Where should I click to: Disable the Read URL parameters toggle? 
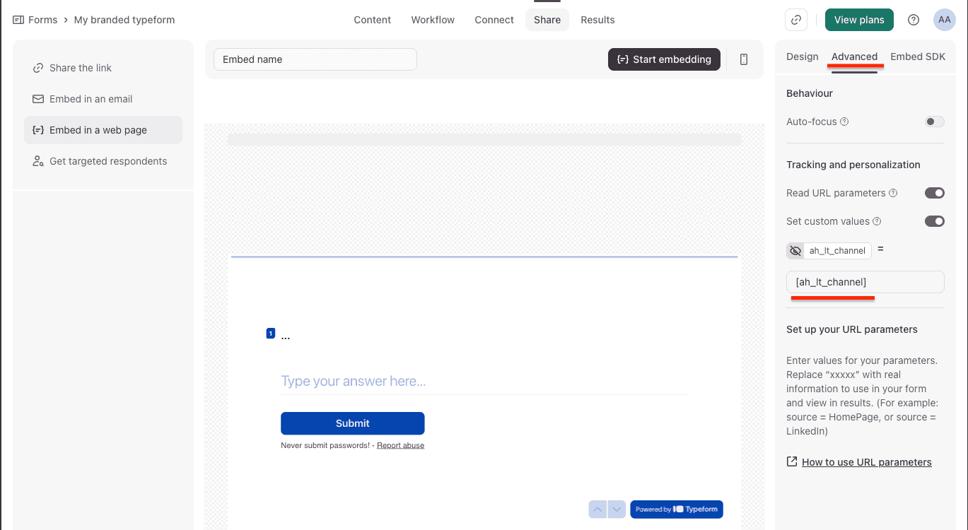point(934,192)
